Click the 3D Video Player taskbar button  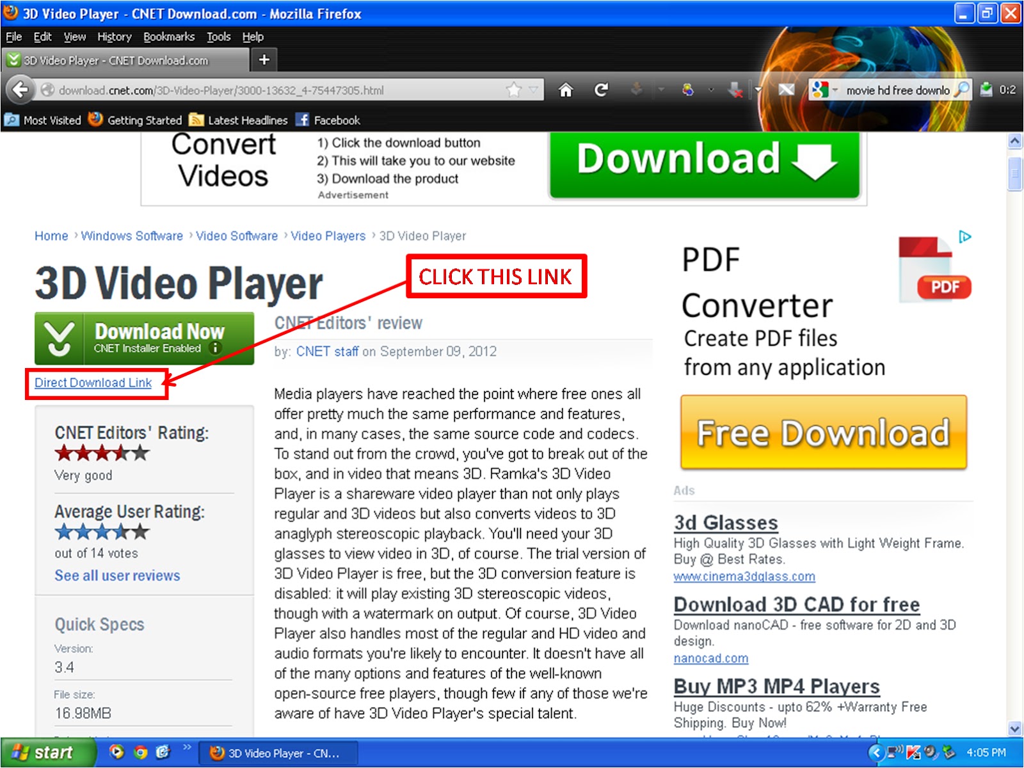click(x=277, y=753)
